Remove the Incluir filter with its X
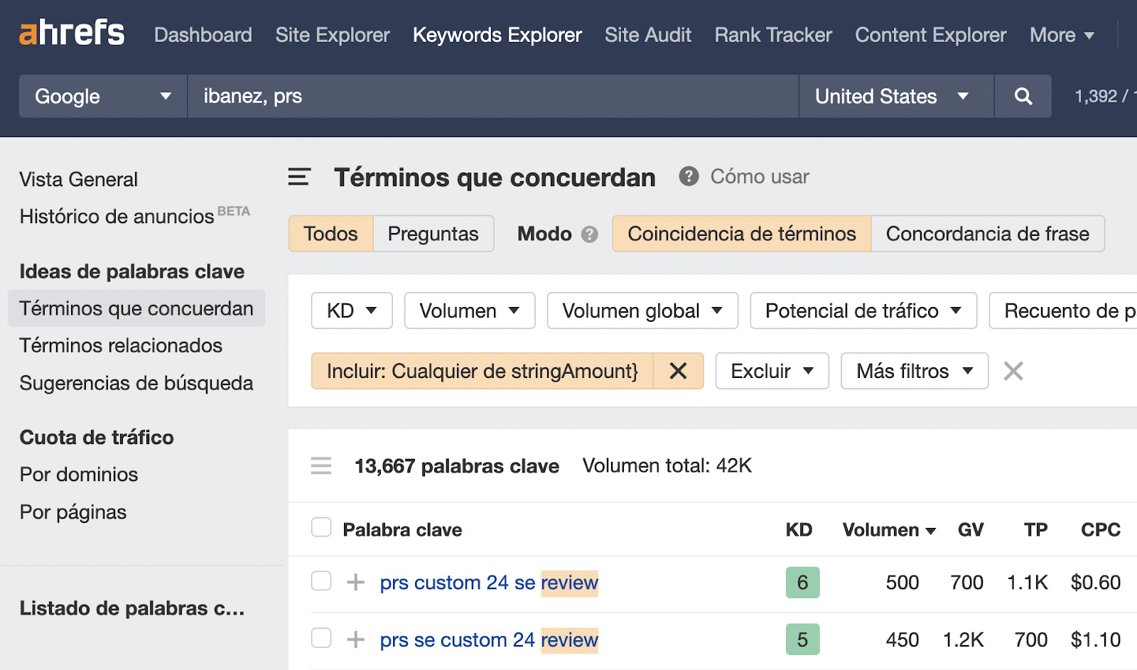The width and height of the screenshot is (1137, 670). [x=678, y=371]
